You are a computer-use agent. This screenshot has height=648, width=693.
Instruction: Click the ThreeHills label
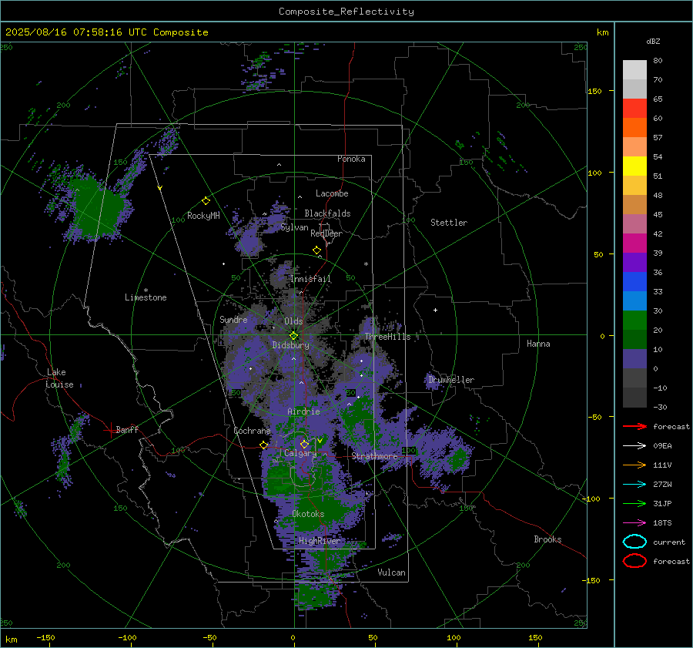point(387,337)
